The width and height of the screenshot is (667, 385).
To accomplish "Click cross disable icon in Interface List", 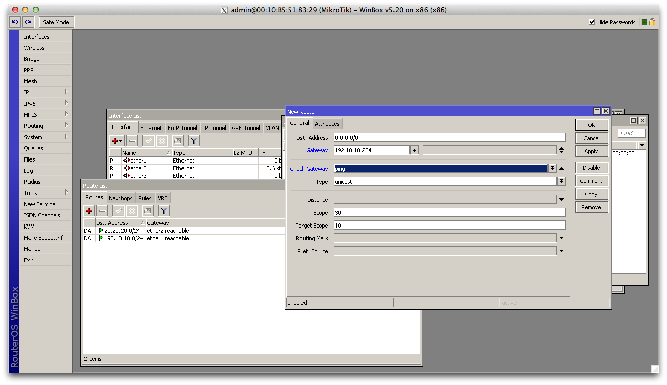I will coord(161,141).
